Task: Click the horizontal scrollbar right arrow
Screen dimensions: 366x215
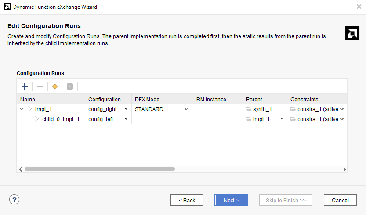Action: tap(344, 169)
